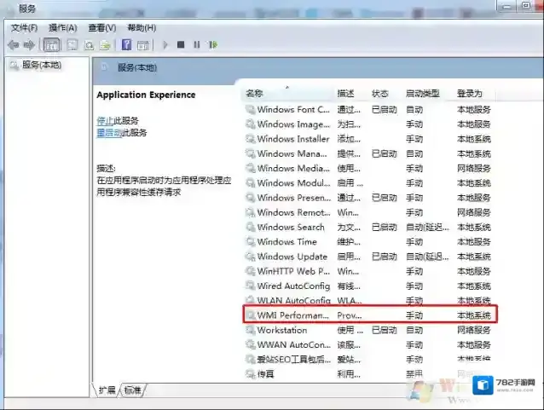Click the Export list toolbar icon
The height and width of the screenshot is (410, 544).
(x=105, y=45)
